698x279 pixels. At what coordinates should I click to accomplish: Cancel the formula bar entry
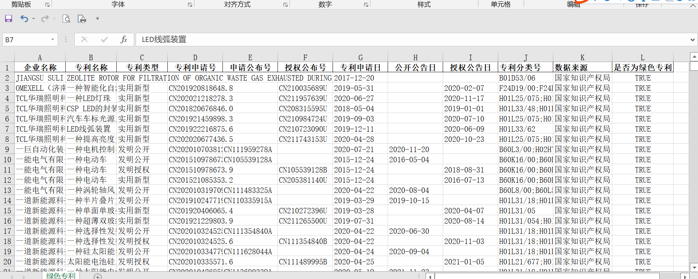coord(84,39)
